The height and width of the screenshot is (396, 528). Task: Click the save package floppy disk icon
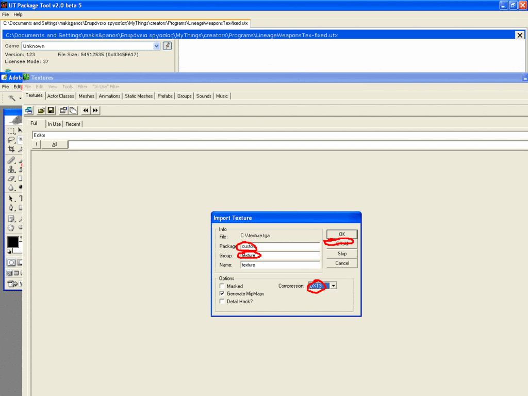pyautogui.click(x=51, y=110)
